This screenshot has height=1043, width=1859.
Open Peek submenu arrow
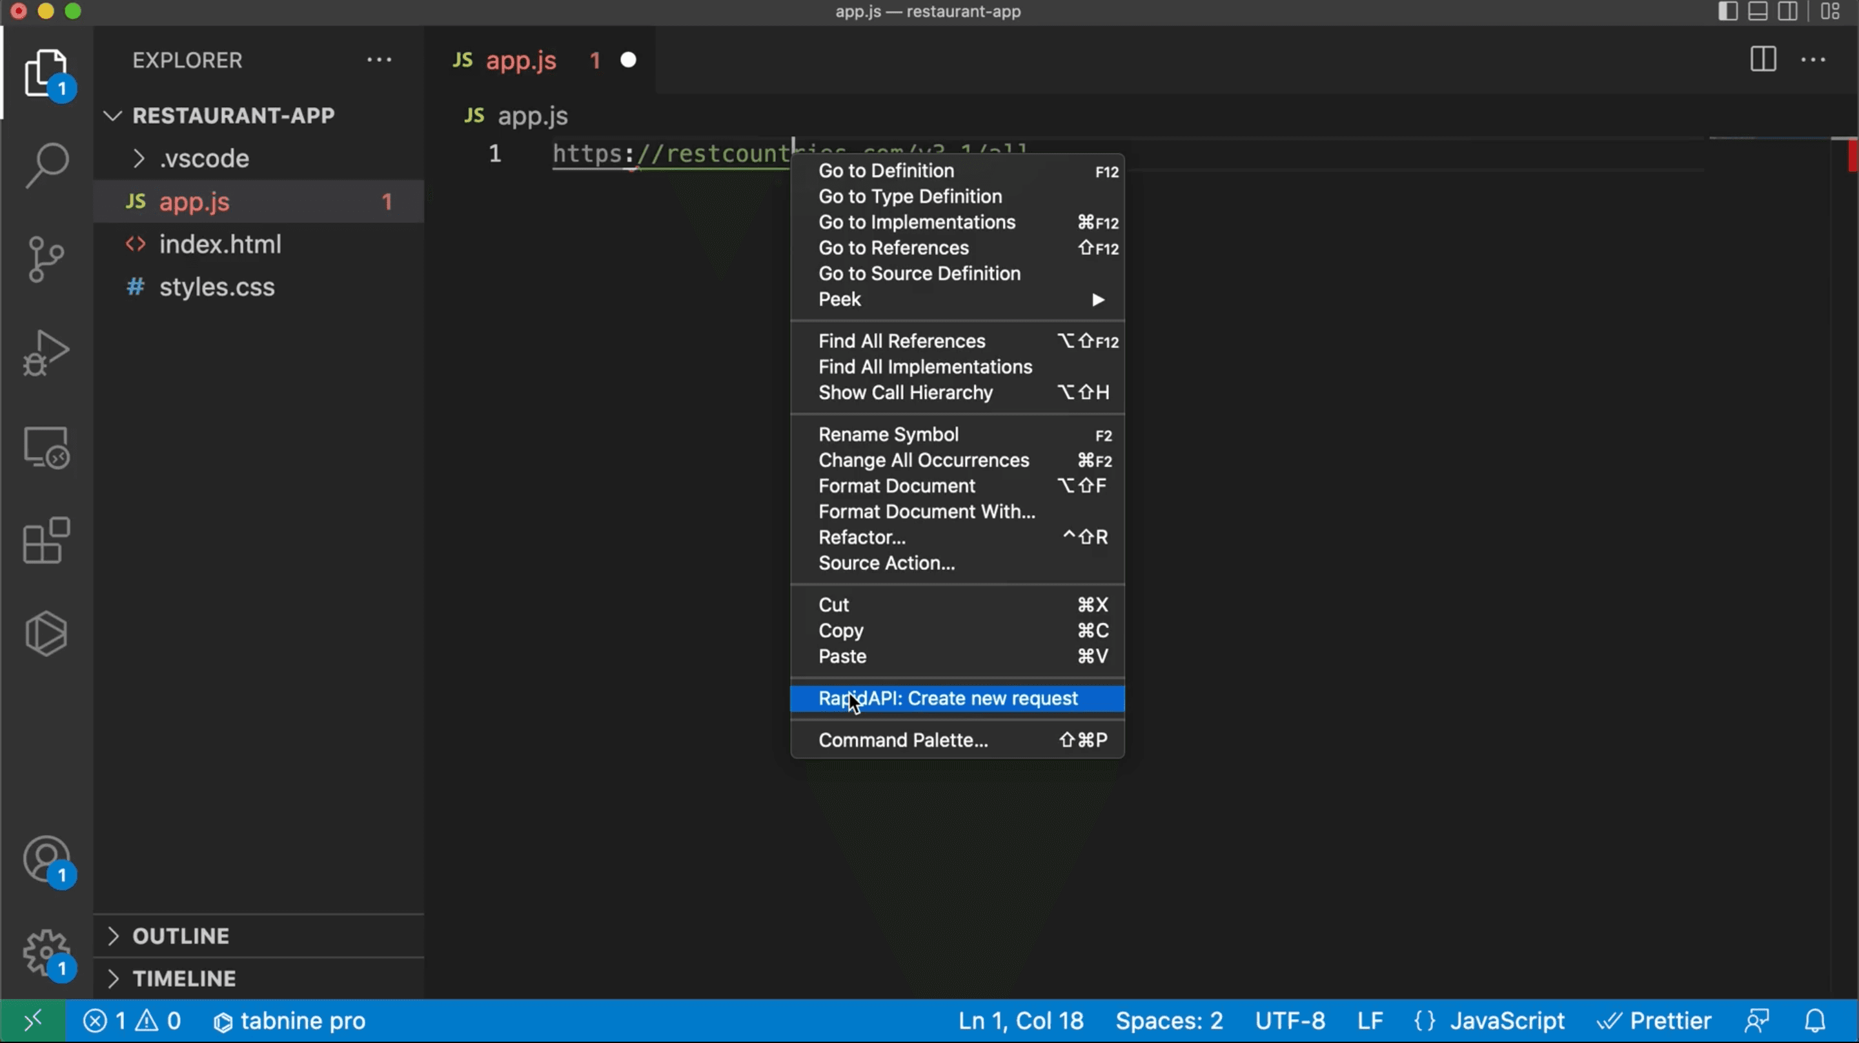tap(1097, 299)
